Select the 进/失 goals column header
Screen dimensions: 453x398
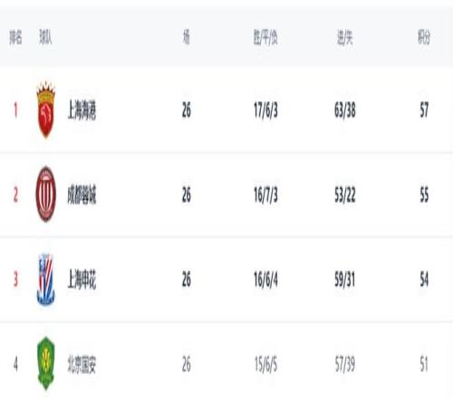345,37
